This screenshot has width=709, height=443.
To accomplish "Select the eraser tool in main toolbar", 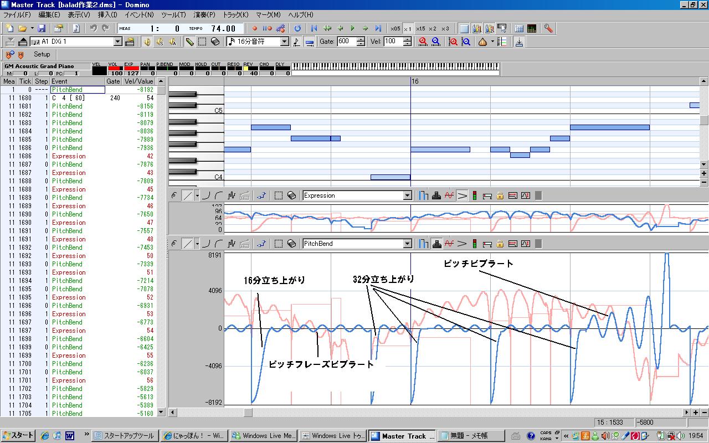I will 215,42.
